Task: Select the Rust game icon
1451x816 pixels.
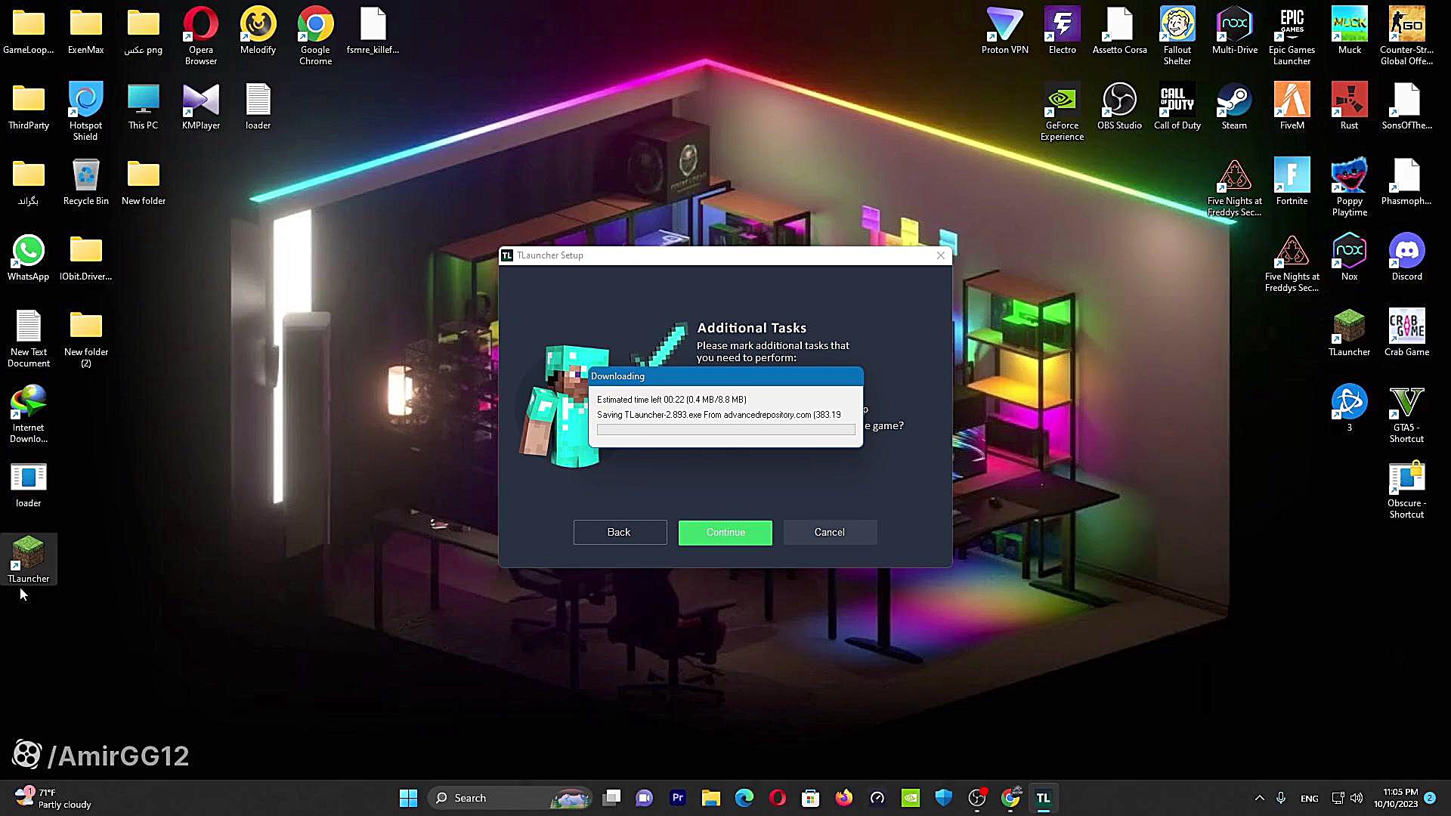Action: pos(1349,106)
